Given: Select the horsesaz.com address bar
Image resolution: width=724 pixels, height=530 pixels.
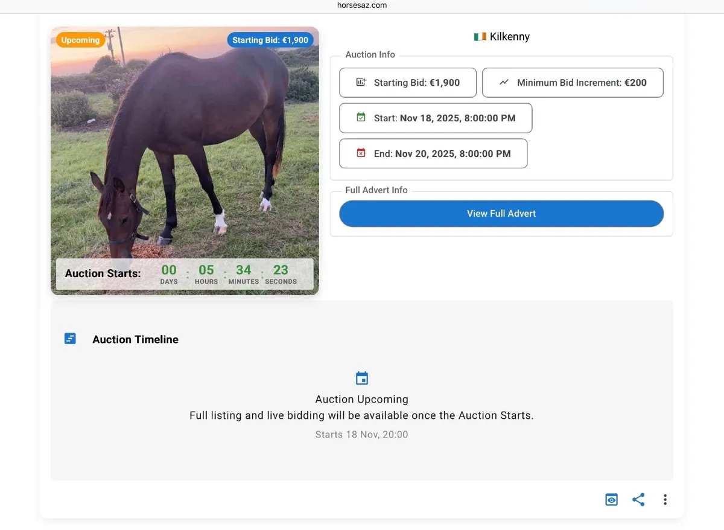Looking at the screenshot, I should (x=362, y=5).
